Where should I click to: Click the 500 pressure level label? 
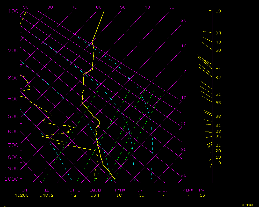13,117
